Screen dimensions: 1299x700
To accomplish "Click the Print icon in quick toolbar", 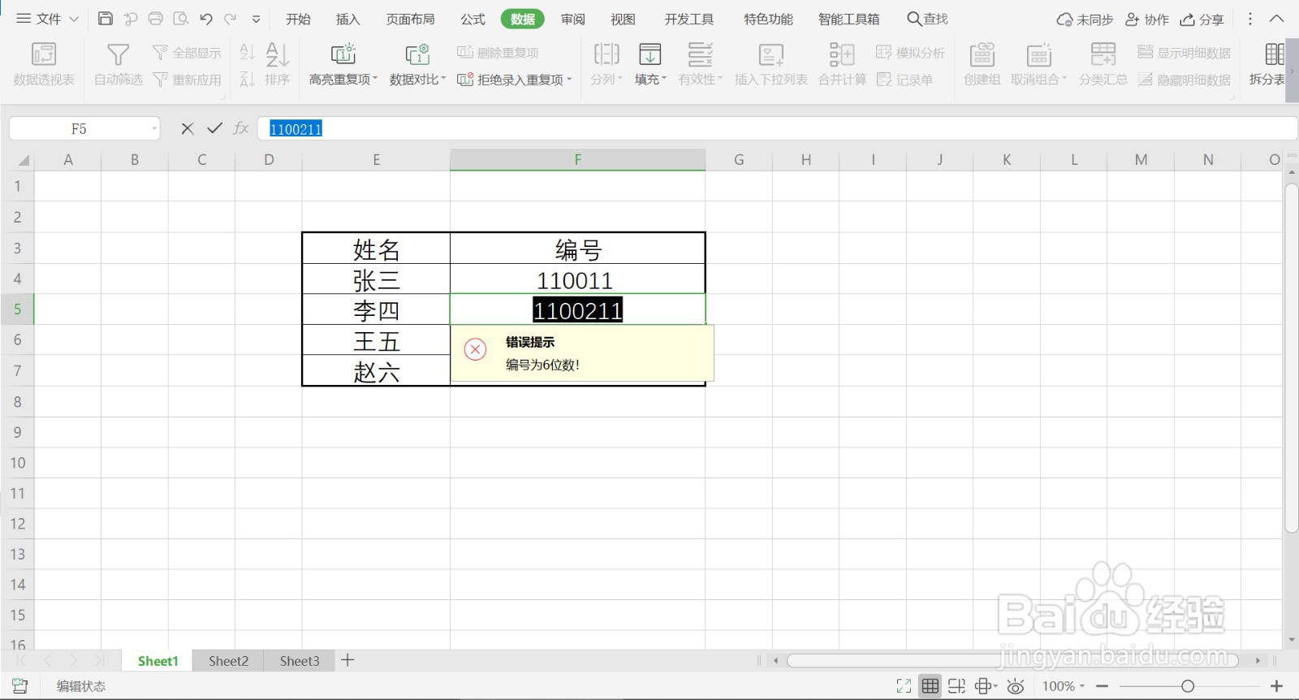I will (x=156, y=19).
